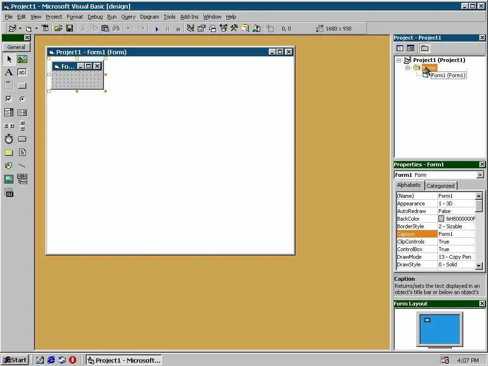Collapse the Forms folder node
Image resolution: width=488 pixels, height=366 pixels.
pyautogui.click(x=407, y=68)
